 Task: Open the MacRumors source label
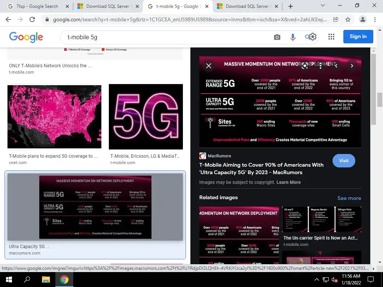tap(219, 156)
